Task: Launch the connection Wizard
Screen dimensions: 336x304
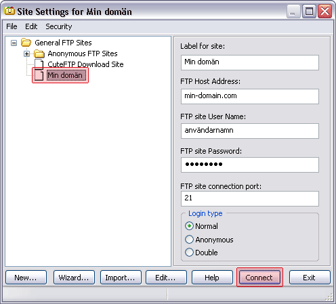Action: [x=74, y=278]
